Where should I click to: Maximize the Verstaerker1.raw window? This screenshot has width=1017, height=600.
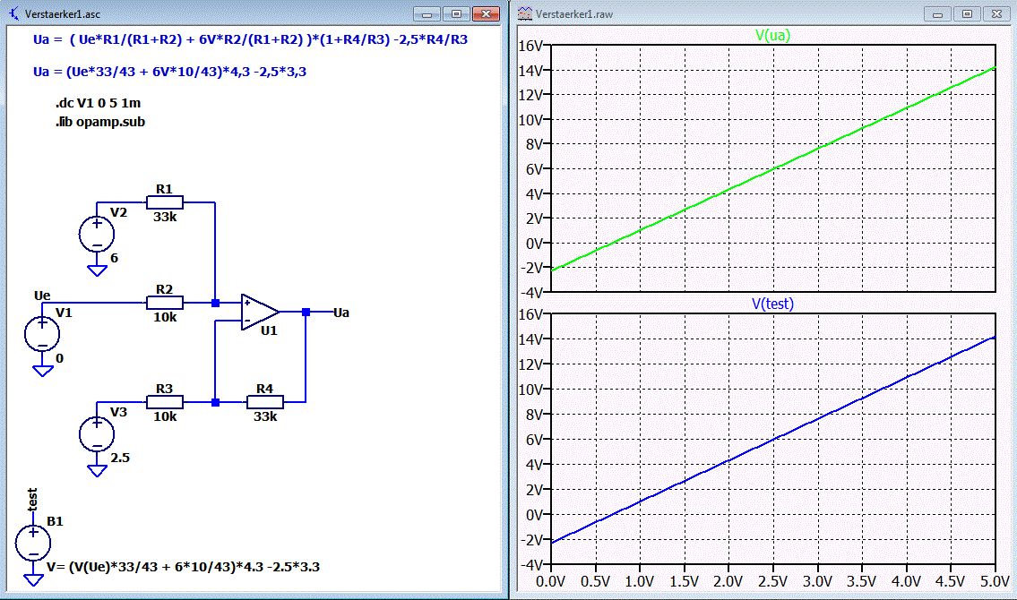coord(967,13)
